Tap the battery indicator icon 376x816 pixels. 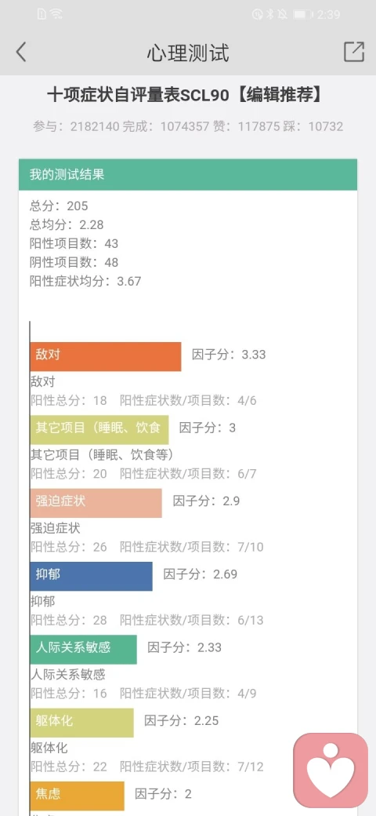pyautogui.click(x=302, y=15)
